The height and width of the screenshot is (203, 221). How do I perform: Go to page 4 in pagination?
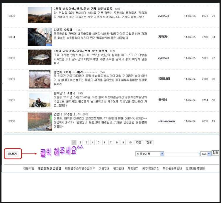tap(92, 142)
